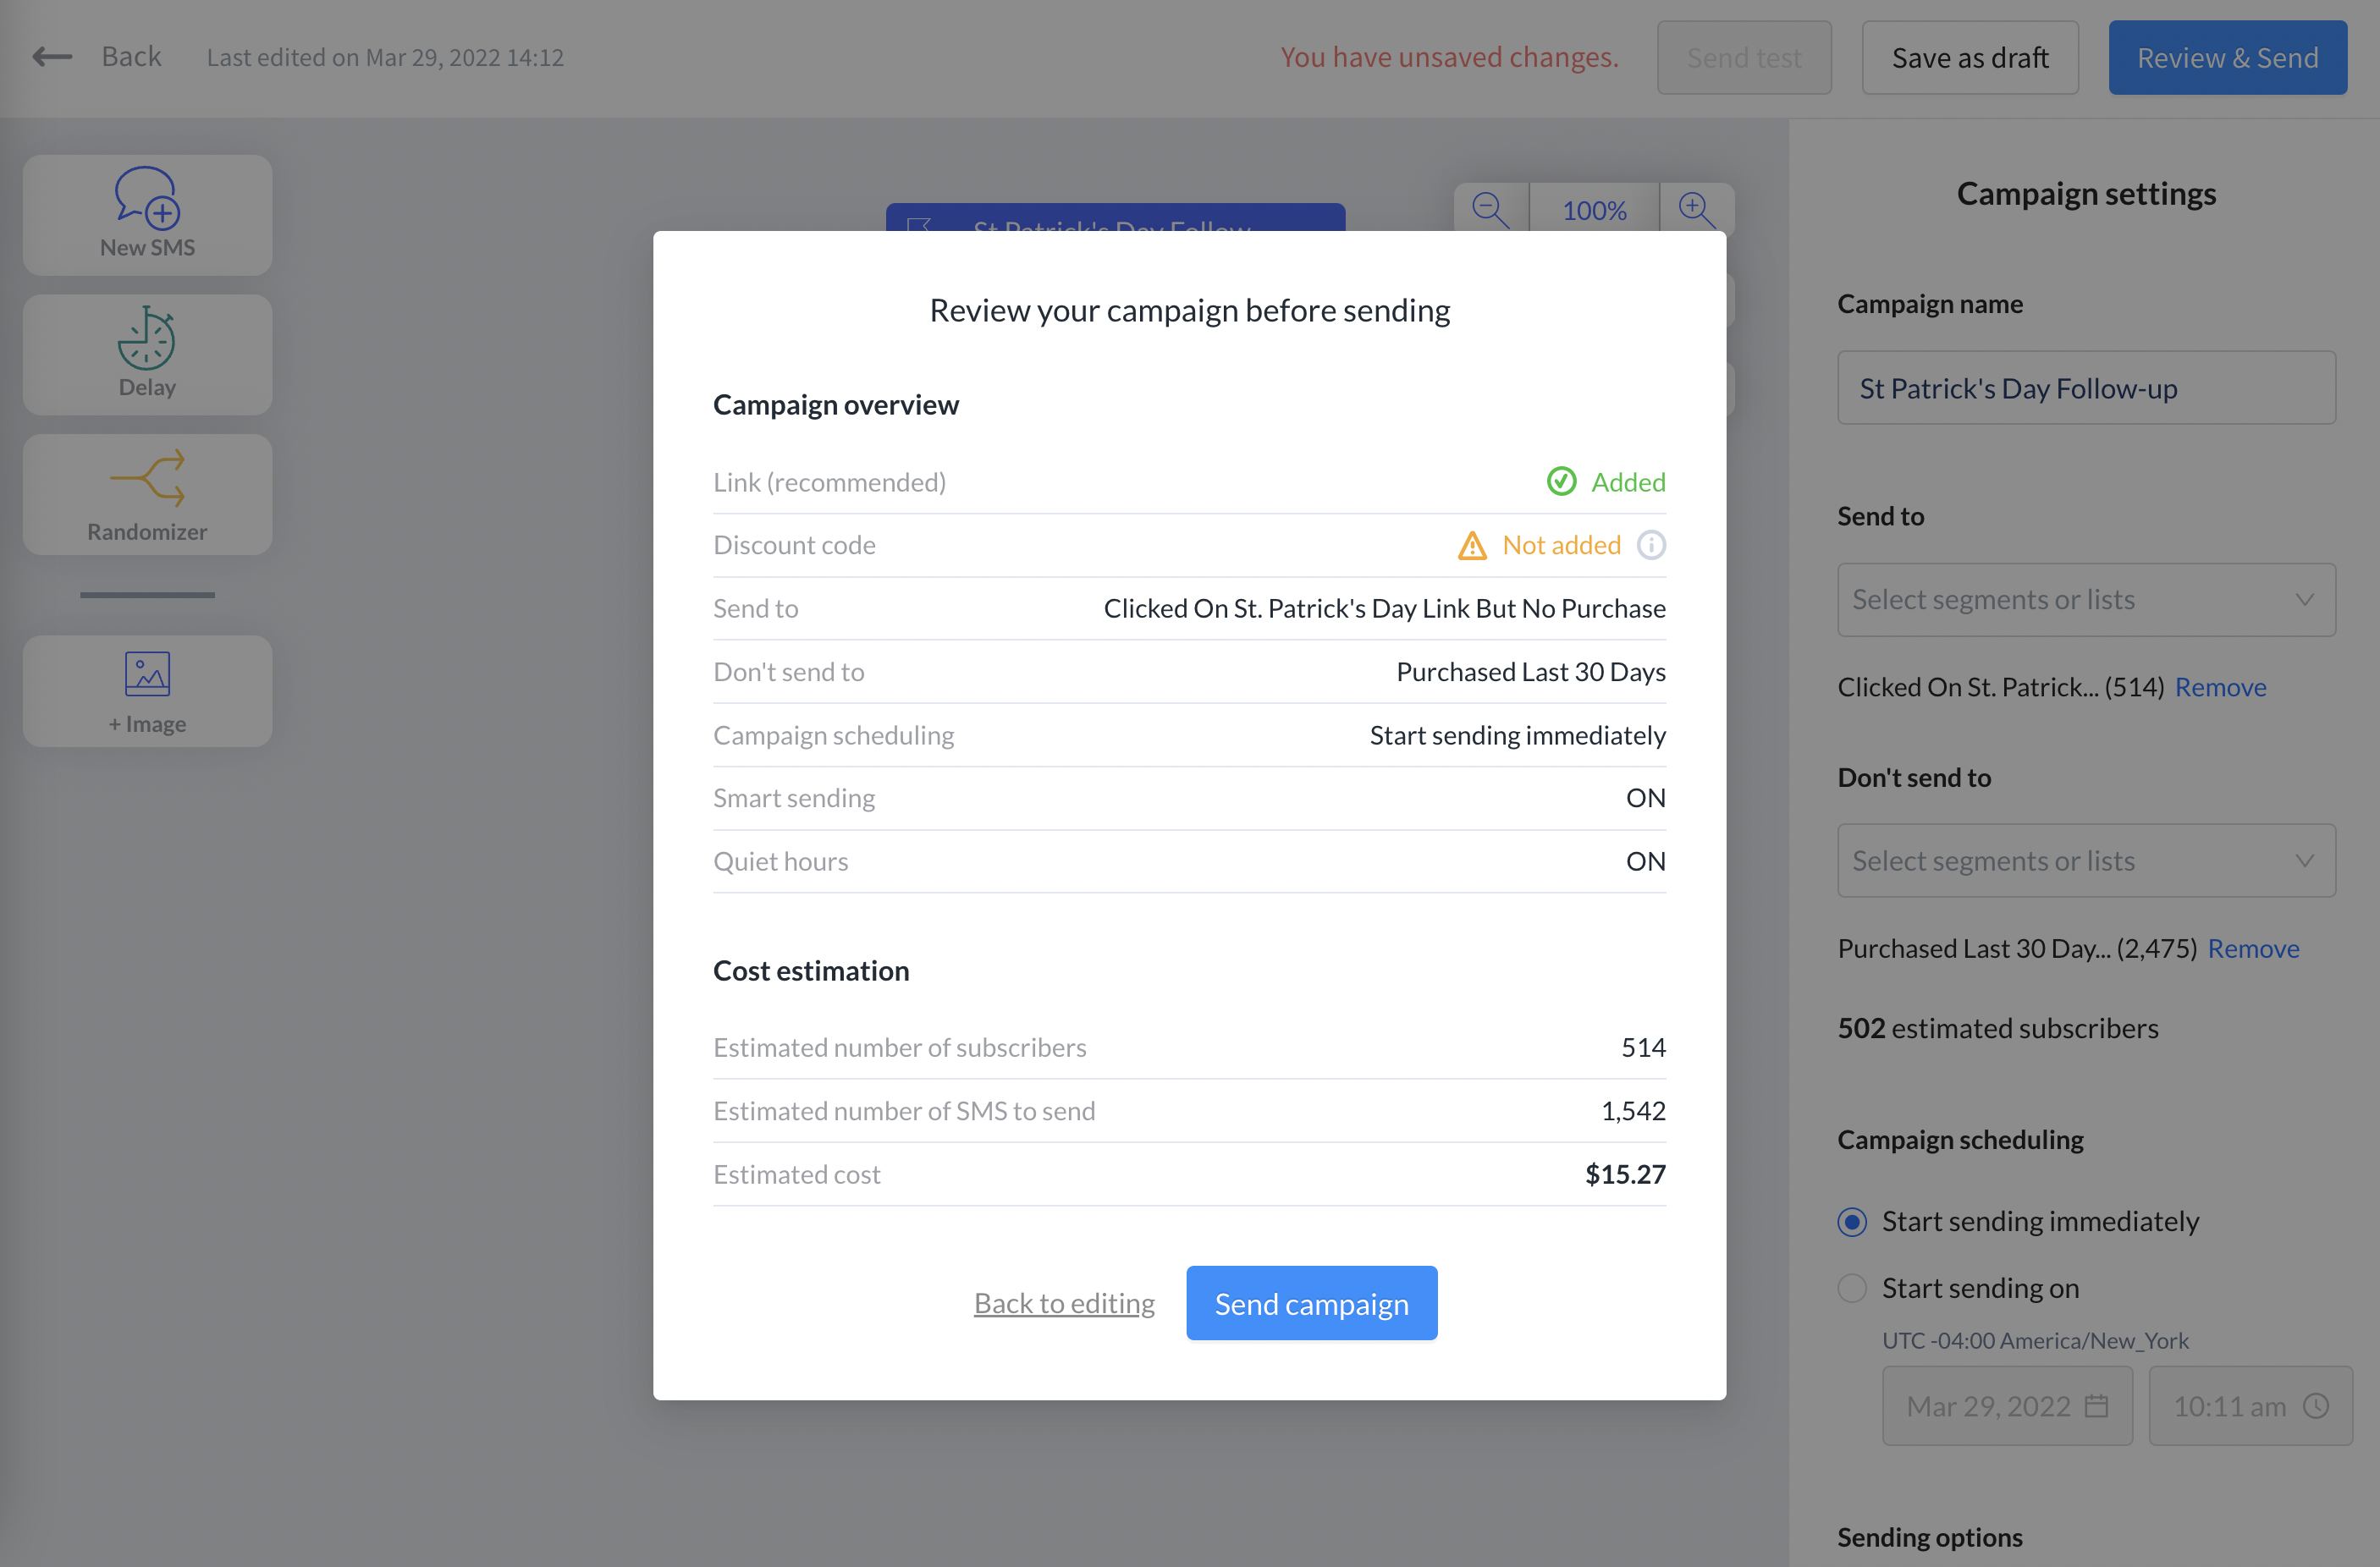This screenshot has height=1567, width=2380.
Task: Add an Image block
Action: point(147,691)
